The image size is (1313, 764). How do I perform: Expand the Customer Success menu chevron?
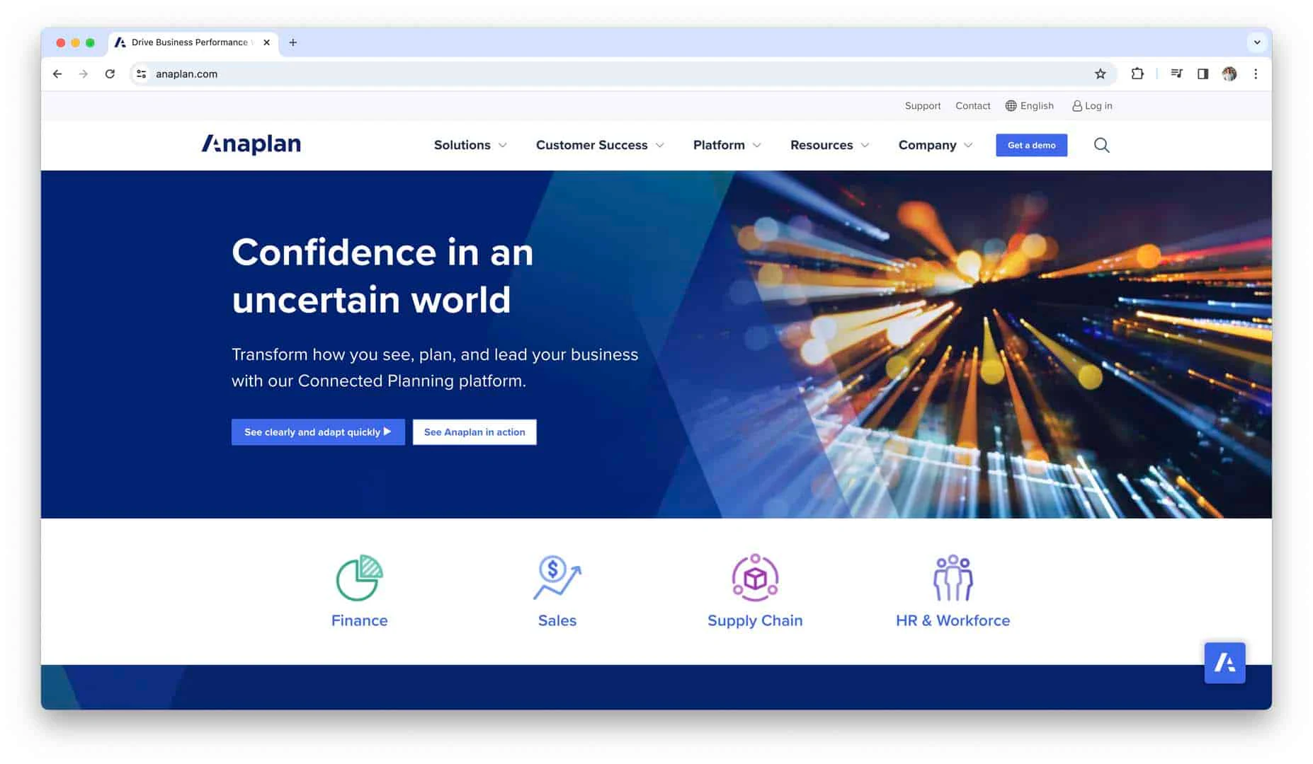pyautogui.click(x=660, y=145)
